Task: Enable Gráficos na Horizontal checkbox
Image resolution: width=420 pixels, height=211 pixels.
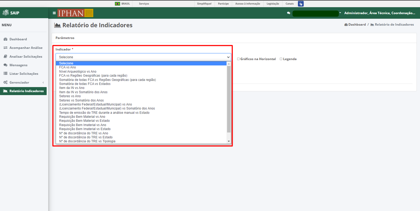Action: pos(239,59)
